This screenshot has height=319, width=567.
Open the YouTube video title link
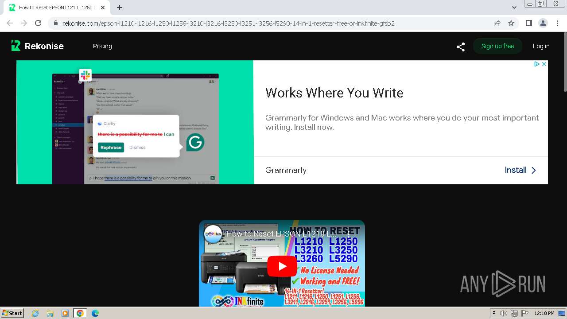point(281,234)
